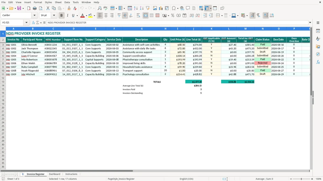Image resolution: width=323 pixels, height=181 pixels.
Task: Toggle Wrap Text
Action: coord(138,16)
